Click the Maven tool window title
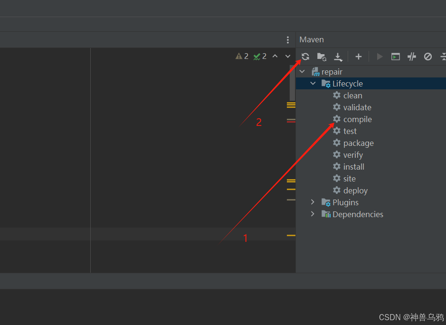The height and width of the screenshot is (325, 446). tap(312, 39)
